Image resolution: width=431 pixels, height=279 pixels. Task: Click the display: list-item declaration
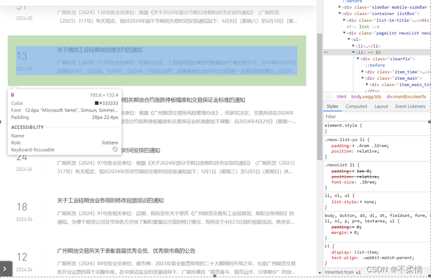tap(355, 252)
